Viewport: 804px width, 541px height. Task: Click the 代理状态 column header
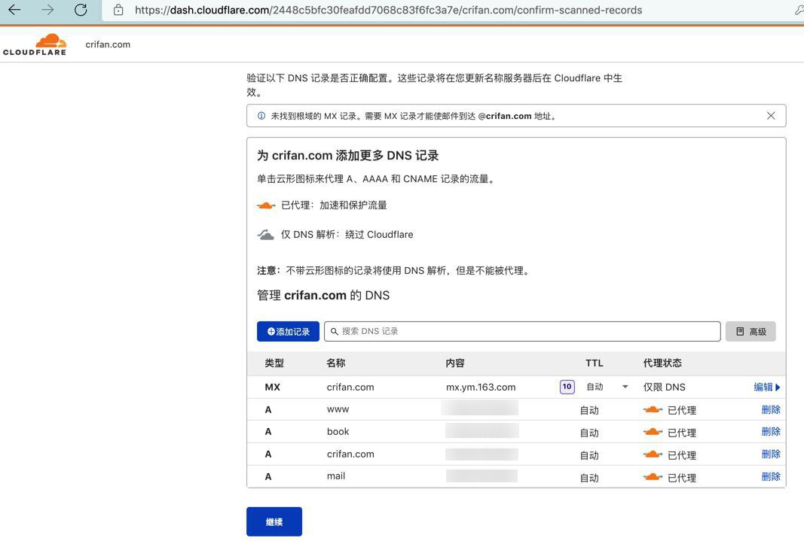[662, 363]
